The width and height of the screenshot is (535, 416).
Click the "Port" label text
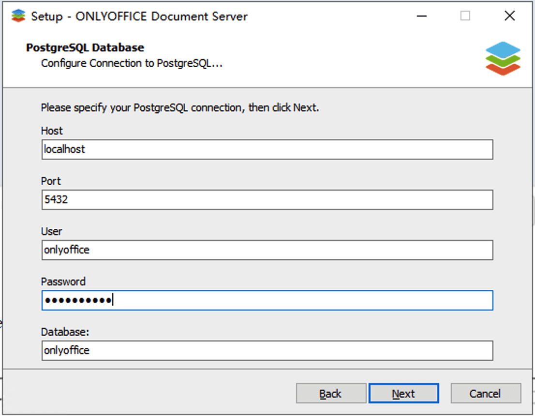[51, 181]
